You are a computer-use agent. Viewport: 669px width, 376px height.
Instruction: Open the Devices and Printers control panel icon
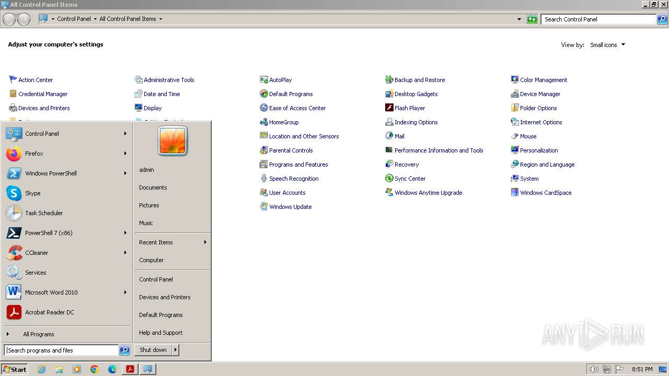(x=14, y=108)
